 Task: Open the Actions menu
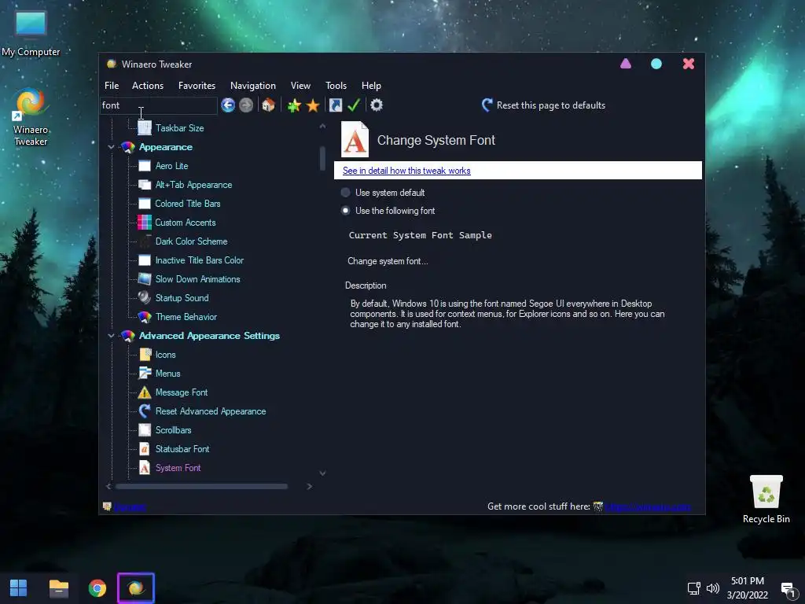click(x=148, y=86)
